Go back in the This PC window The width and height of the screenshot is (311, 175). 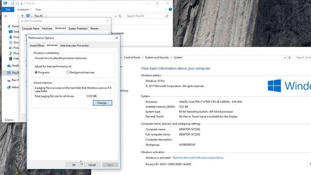point(6,16)
